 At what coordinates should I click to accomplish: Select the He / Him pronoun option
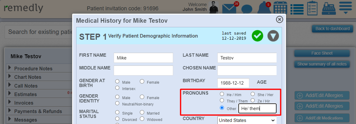(x=222, y=94)
